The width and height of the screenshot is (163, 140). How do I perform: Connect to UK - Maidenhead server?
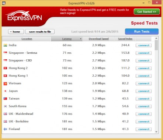(143, 114)
